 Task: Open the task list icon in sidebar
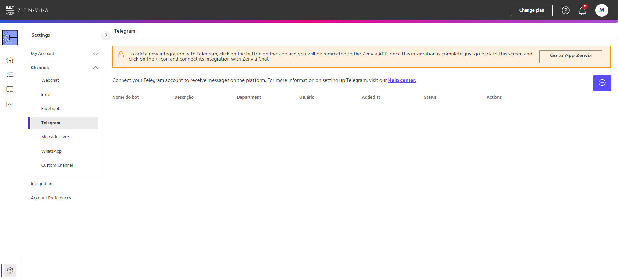pyautogui.click(x=10, y=75)
